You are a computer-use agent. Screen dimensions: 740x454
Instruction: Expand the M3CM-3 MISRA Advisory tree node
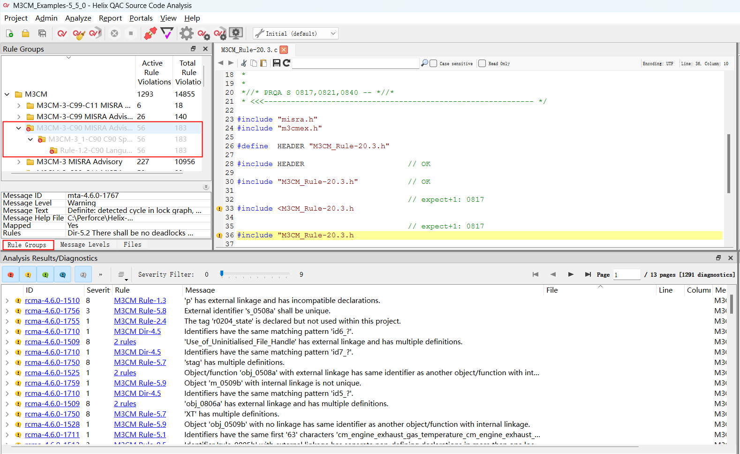[19, 162]
